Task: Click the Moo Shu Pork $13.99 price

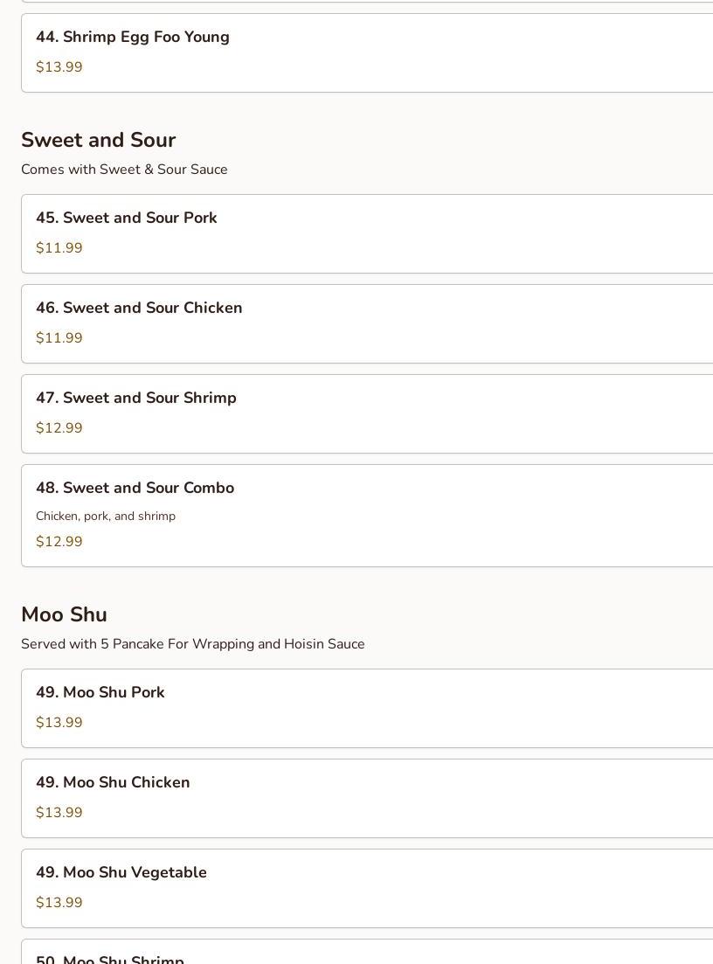Action: [x=59, y=723]
